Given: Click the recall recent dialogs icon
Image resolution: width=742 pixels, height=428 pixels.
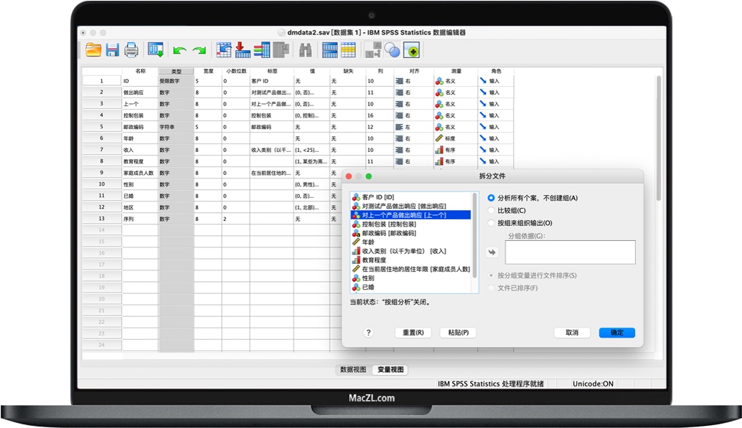Looking at the screenshot, I should (155, 49).
